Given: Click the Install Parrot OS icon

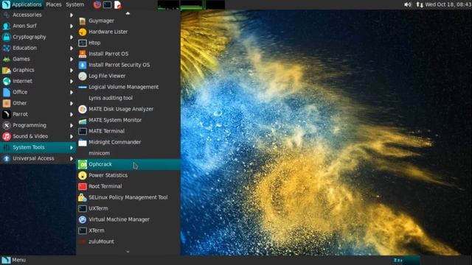Looking at the screenshot, I should [x=82, y=54].
